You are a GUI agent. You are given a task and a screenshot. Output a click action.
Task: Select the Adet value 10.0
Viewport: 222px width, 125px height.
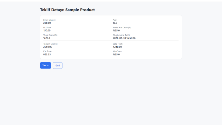pos(115,23)
